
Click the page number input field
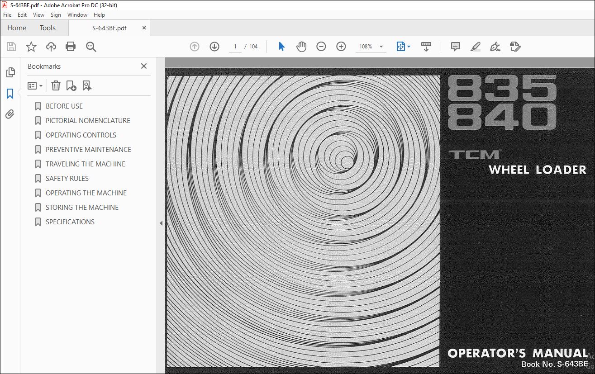[235, 47]
